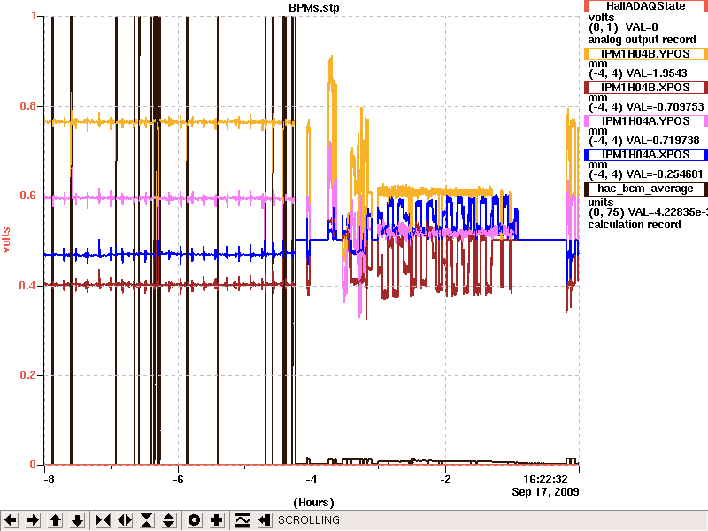Select the hac_bcm_average curve legend entry
The width and height of the screenshot is (708, 531).
[x=646, y=189]
